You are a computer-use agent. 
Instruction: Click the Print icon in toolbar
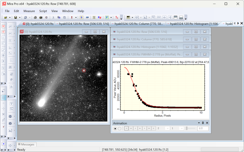point(35,17)
